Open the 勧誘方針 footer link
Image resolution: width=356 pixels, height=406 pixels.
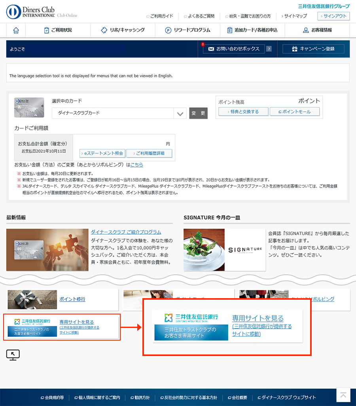click(x=140, y=397)
